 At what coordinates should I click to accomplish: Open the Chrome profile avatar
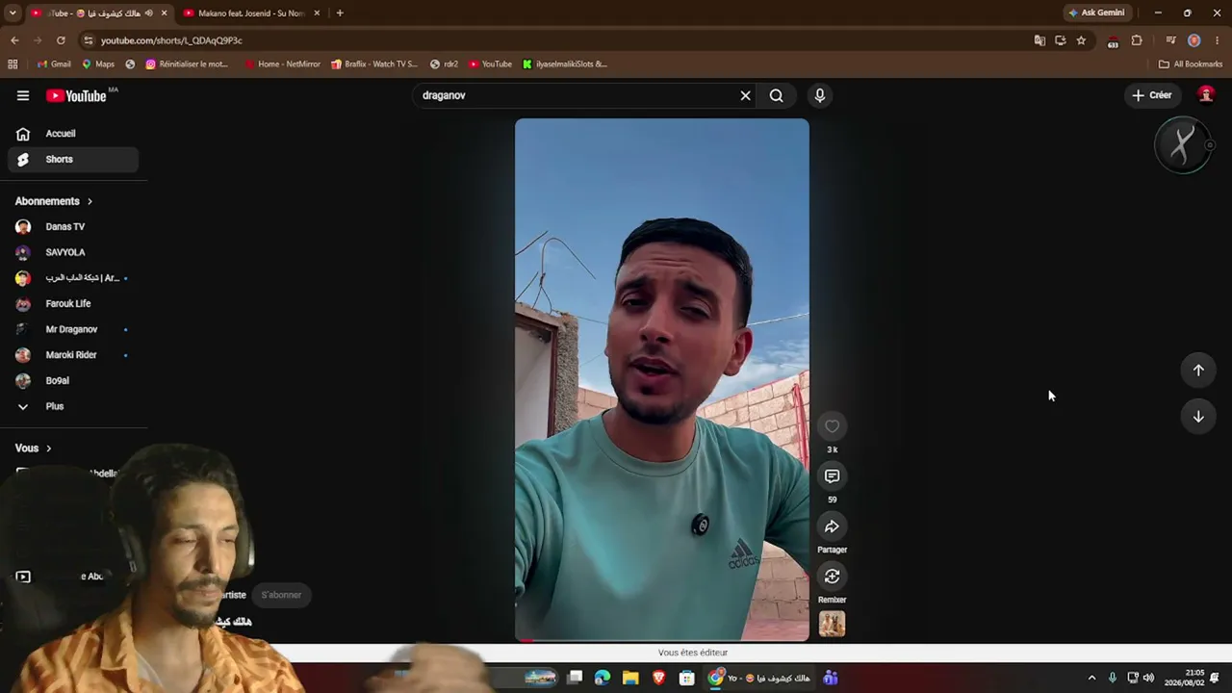[x=1194, y=40]
